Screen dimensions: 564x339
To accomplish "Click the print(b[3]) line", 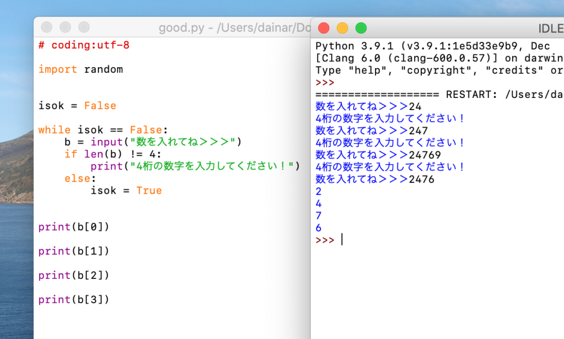I will (74, 299).
